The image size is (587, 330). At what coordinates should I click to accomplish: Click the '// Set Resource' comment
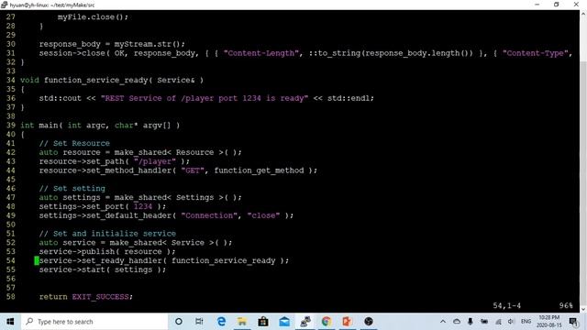(74, 143)
